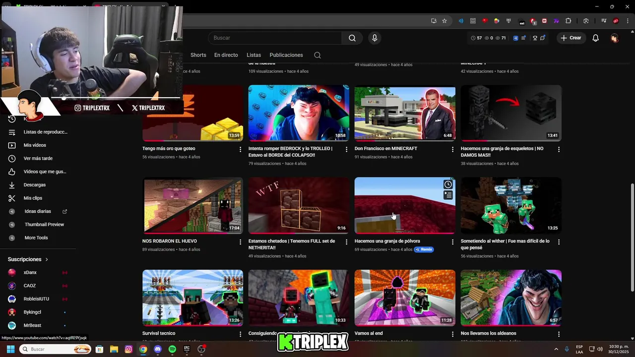
Task: Open Epic Games Launcher from taskbar
Action: [x=187, y=349]
